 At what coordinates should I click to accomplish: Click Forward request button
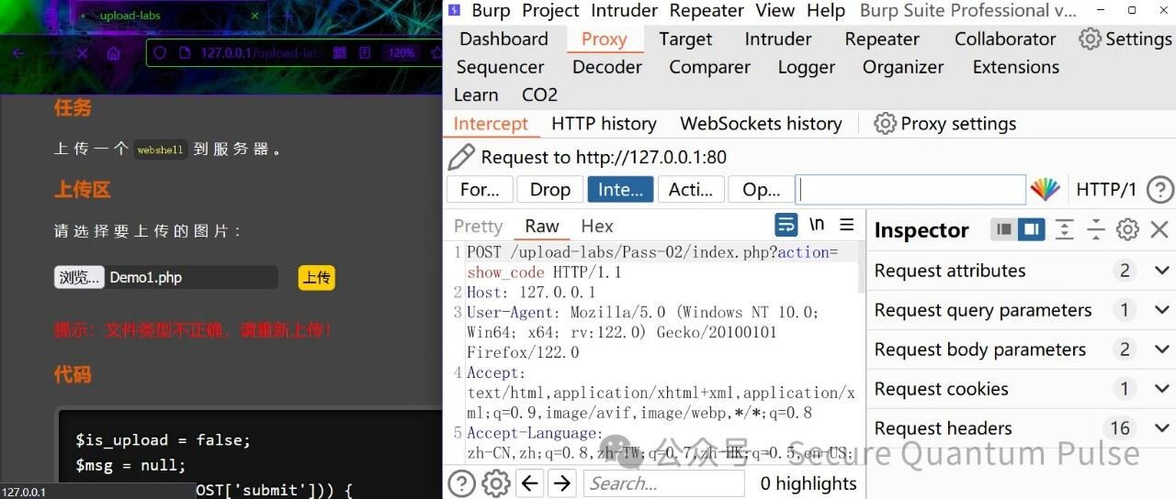tap(480, 190)
